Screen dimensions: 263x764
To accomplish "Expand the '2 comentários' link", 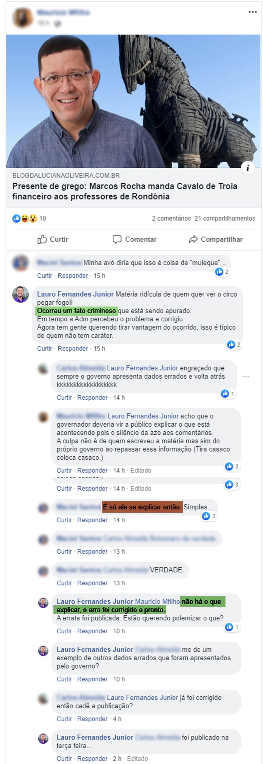I will [x=171, y=219].
